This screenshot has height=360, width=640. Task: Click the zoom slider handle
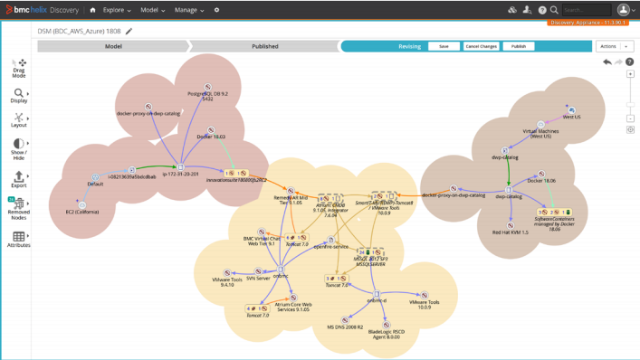[630, 105]
